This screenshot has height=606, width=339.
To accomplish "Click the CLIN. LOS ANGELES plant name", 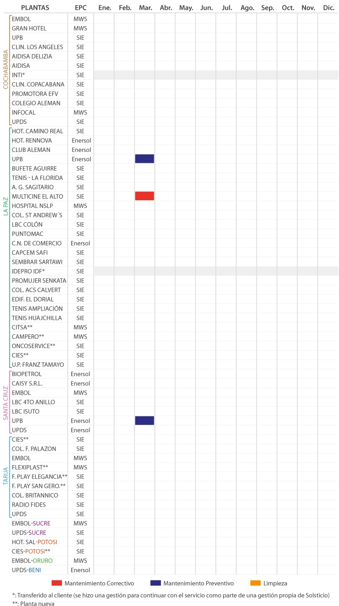I will pos(37,47).
